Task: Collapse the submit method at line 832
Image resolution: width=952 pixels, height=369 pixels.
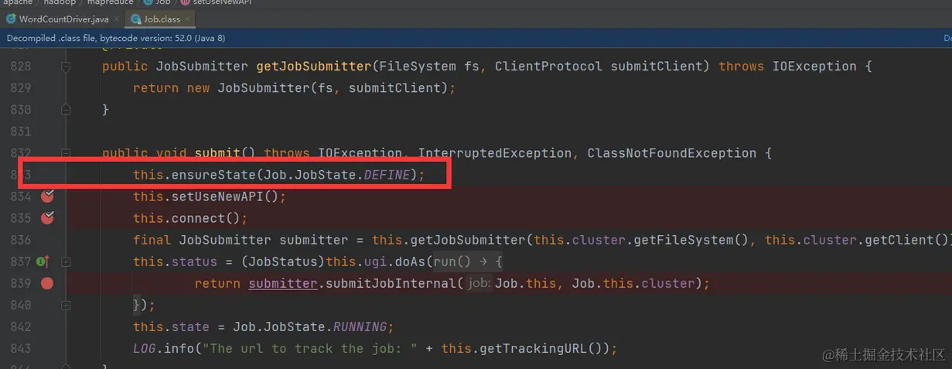Action: pos(66,153)
